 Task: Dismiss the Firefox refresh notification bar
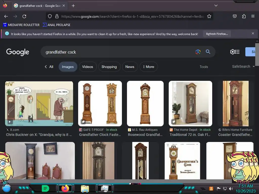[253, 34]
